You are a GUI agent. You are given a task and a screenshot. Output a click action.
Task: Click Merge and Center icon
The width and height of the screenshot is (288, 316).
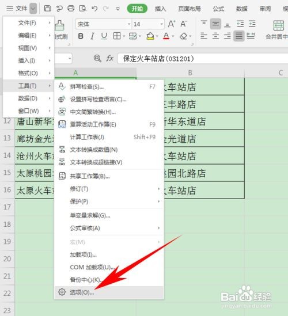[279, 25]
